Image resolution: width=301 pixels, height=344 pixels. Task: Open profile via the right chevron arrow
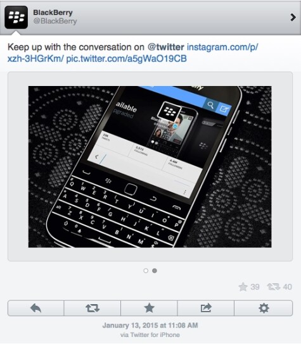click(x=293, y=17)
